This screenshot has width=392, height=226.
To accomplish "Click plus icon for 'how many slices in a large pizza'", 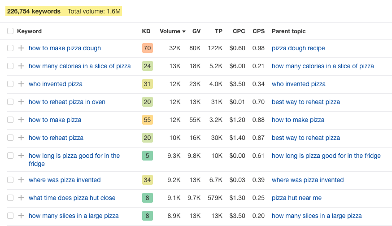I will [21, 216].
